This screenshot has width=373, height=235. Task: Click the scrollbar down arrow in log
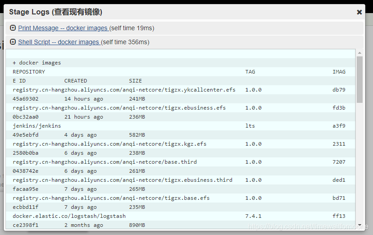(x=359, y=225)
